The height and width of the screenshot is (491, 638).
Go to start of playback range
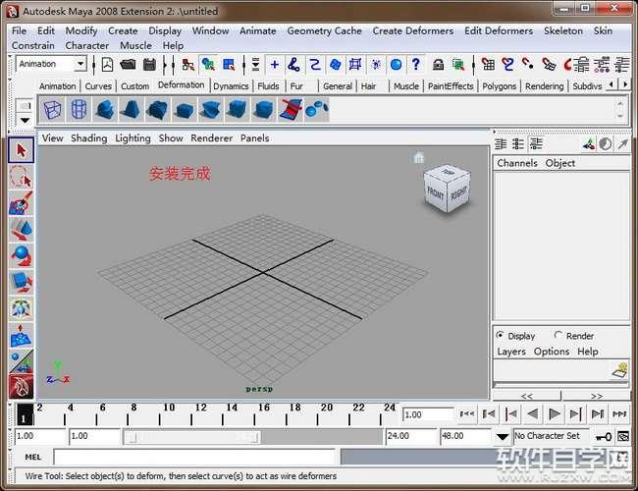click(x=466, y=414)
